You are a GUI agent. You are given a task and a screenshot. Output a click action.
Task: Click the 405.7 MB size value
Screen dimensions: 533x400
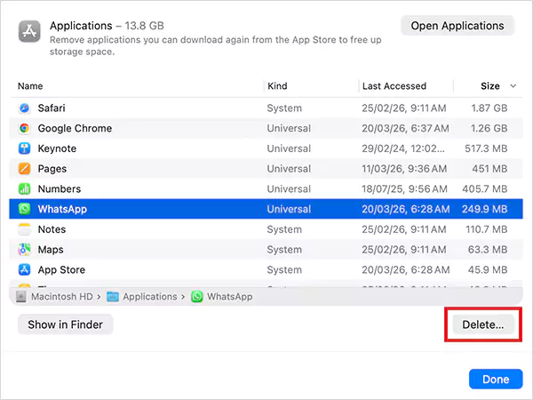click(x=485, y=188)
